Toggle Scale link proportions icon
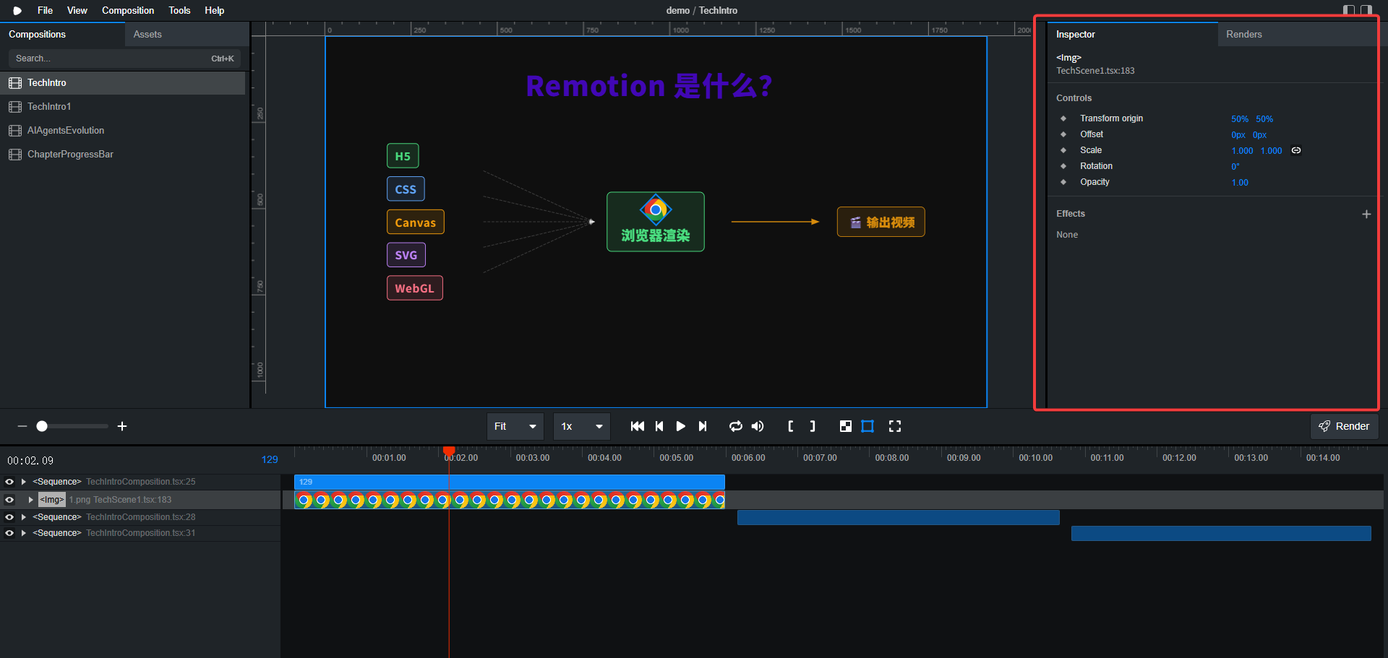This screenshot has height=658, width=1388. coord(1296,150)
